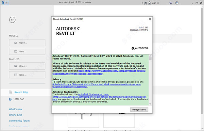This screenshot has height=131, width=204.
Task: Open a family using Families Open button
Action: (x=27, y=66)
